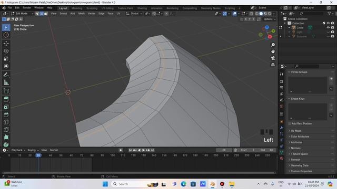
Task: Open the Material properties tab
Action: (282, 159)
